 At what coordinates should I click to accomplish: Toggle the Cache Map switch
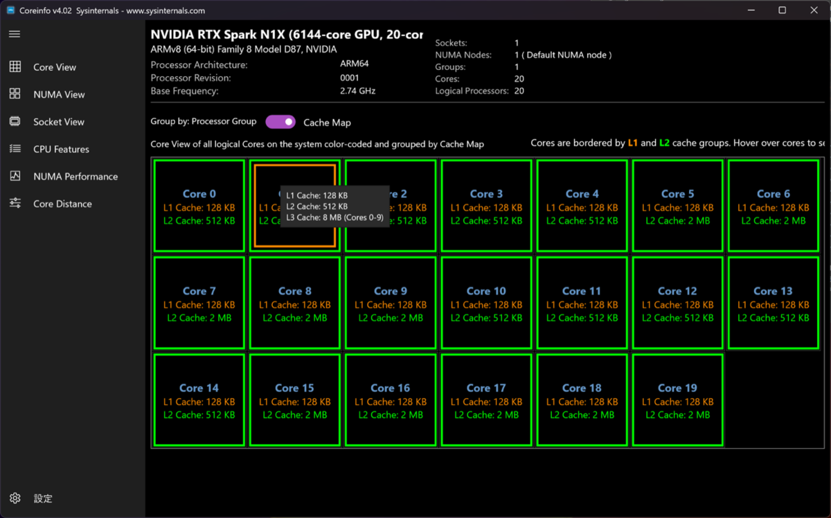(x=280, y=122)
